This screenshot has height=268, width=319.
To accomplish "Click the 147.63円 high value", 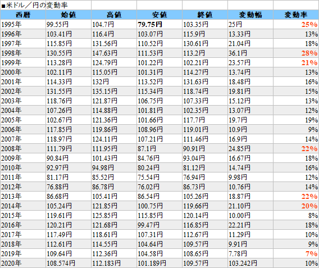I will 105,53.
